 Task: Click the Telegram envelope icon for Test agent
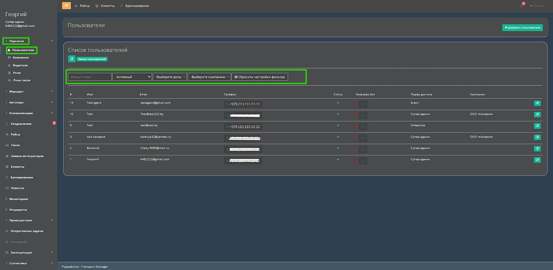click(x=363, y=104)
